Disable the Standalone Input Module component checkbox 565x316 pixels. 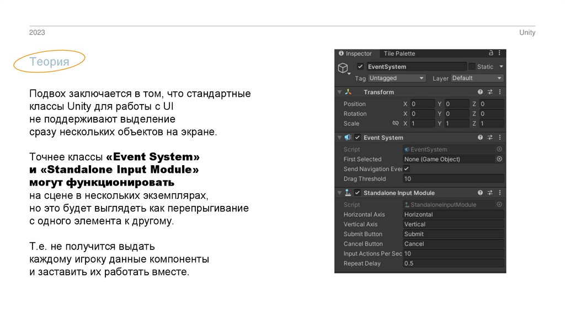tap(358, 193)
